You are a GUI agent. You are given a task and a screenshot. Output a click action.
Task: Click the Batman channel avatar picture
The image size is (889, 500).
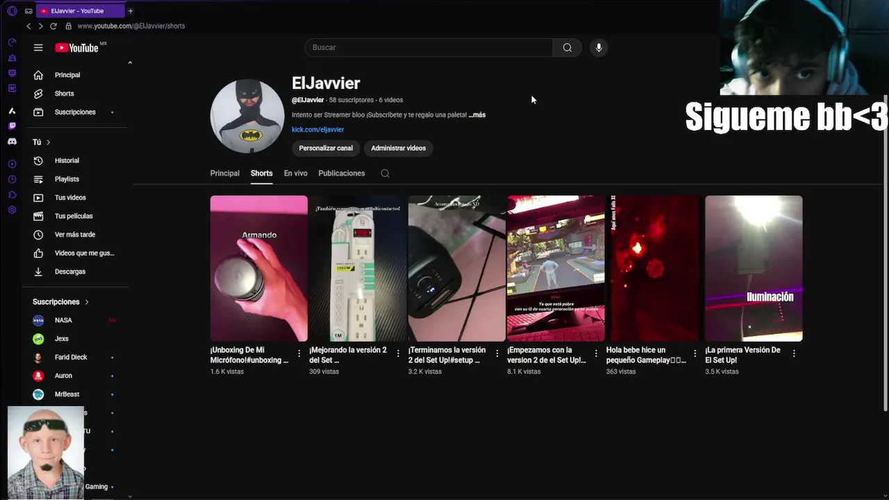(247, 116)
